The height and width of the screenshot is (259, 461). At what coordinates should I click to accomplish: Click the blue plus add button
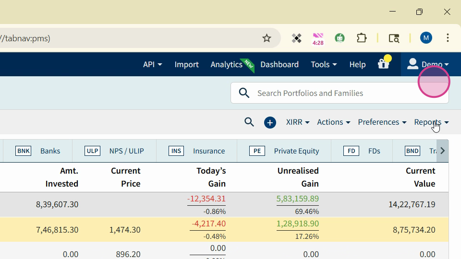270,122
